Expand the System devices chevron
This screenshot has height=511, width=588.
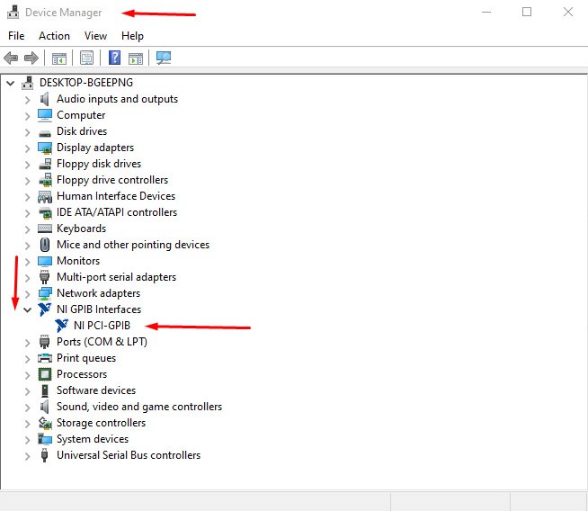coord(27,440)
